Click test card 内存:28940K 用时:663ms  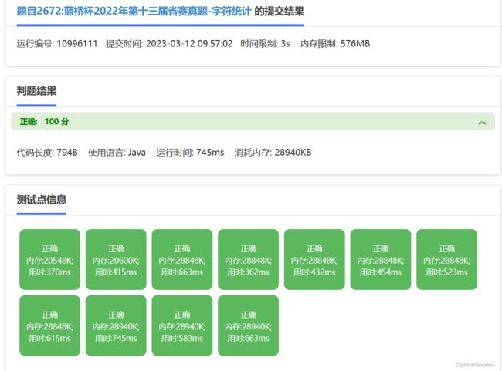(248, 325)
